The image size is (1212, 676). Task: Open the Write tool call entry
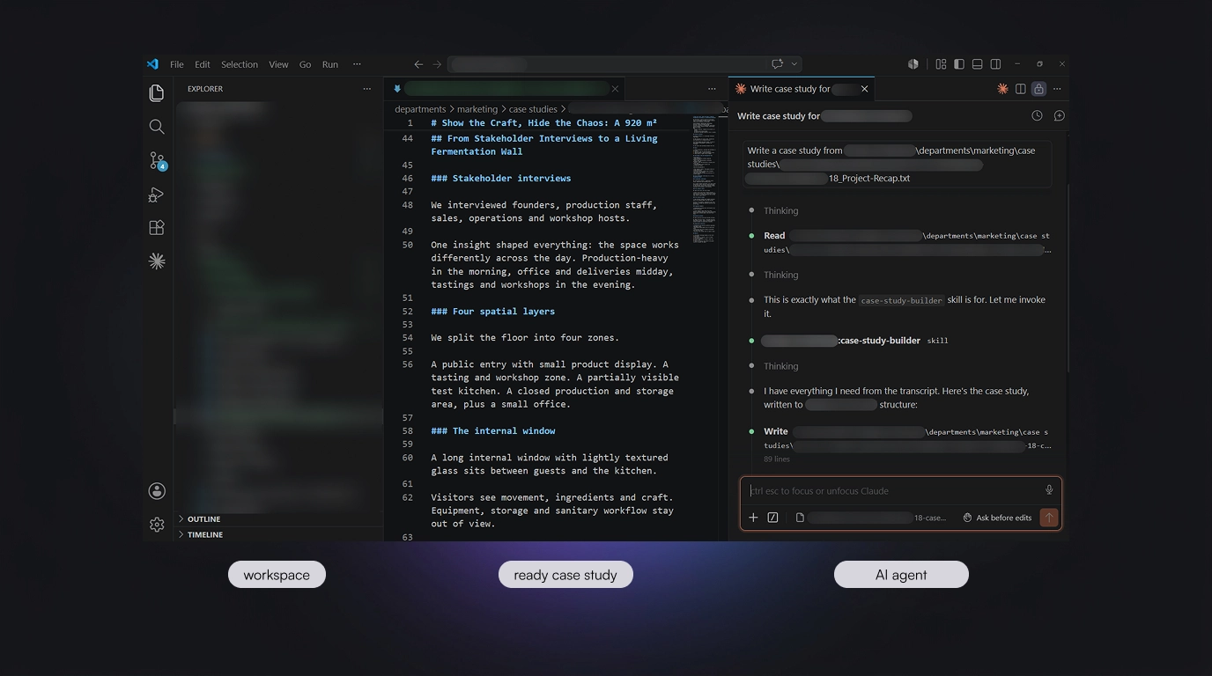pyautogui.click(x=906, y=438)
